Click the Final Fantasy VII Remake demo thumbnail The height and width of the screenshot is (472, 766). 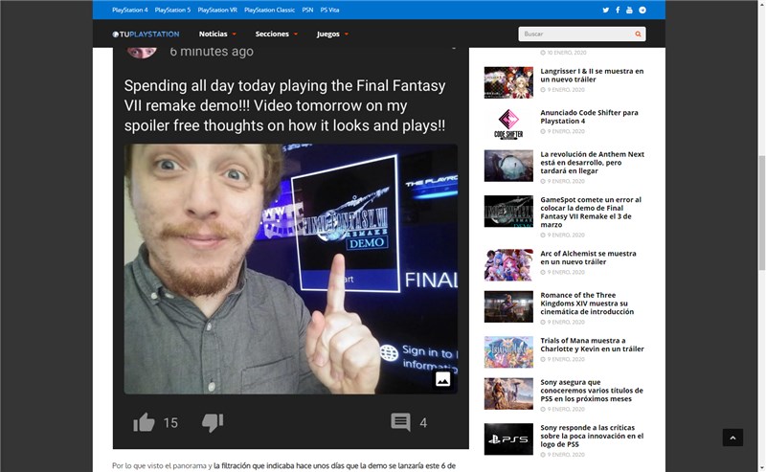pyautogui.click(x=508, y=211)
